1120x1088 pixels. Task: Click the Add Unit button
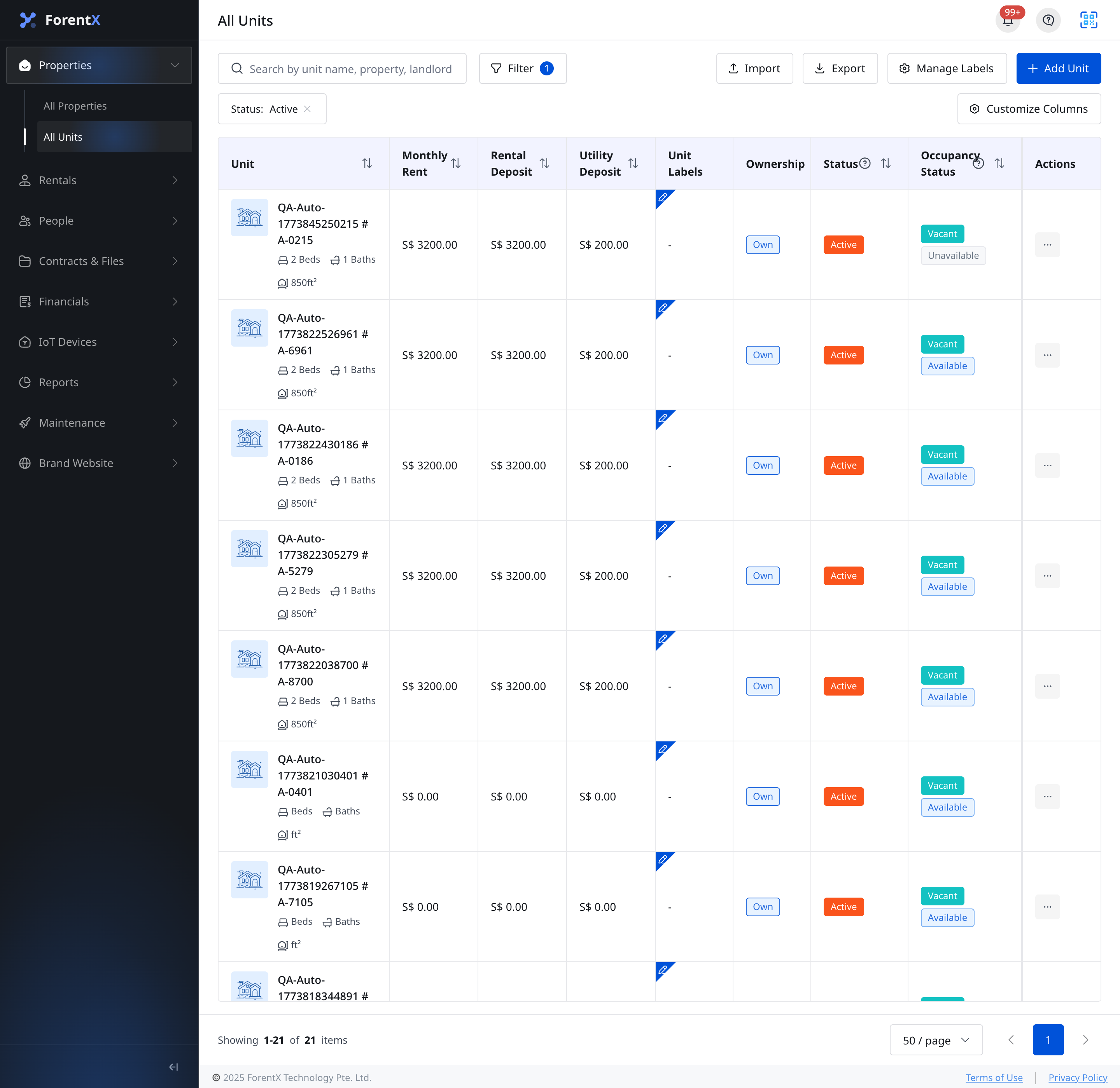coord(1058,68)
